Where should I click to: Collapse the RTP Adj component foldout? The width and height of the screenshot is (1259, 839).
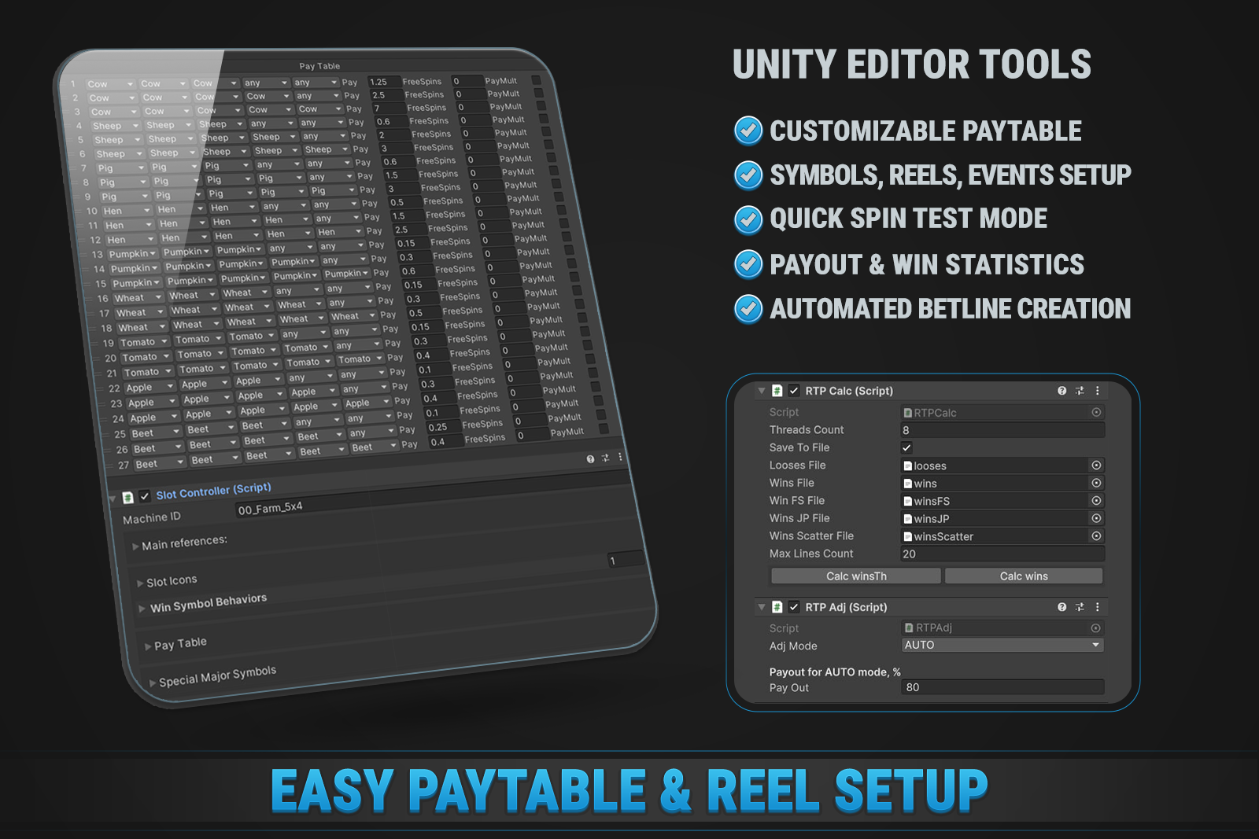(x=761, y=607)
